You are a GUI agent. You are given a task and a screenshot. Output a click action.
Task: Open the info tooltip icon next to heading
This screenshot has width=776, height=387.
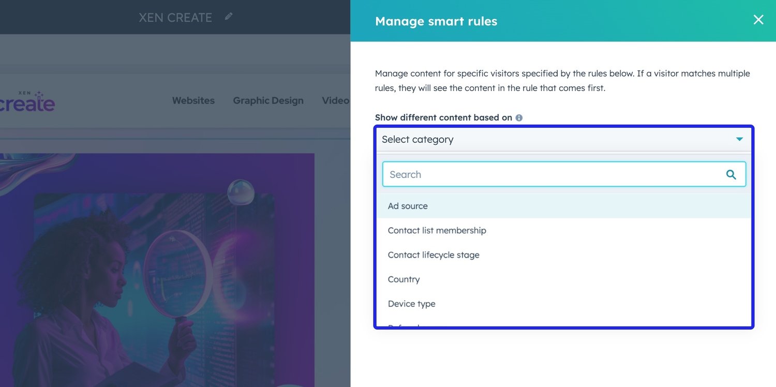pyautogui.click(x=518, y=117)
